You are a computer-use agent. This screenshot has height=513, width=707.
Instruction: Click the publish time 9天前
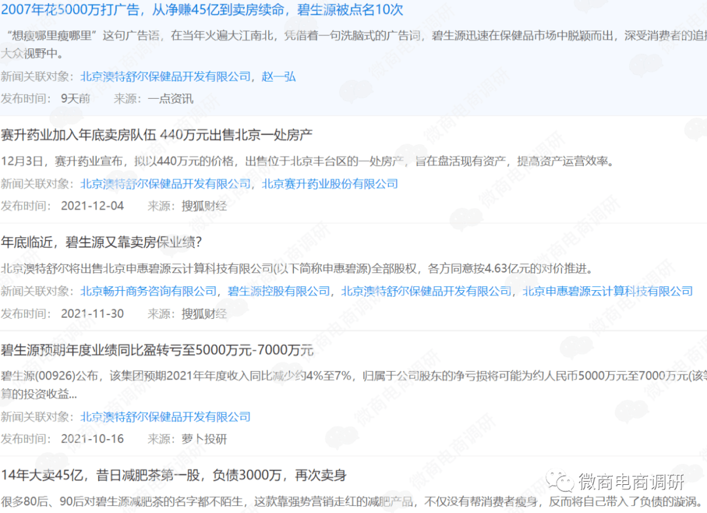click(x=77, y=98)
